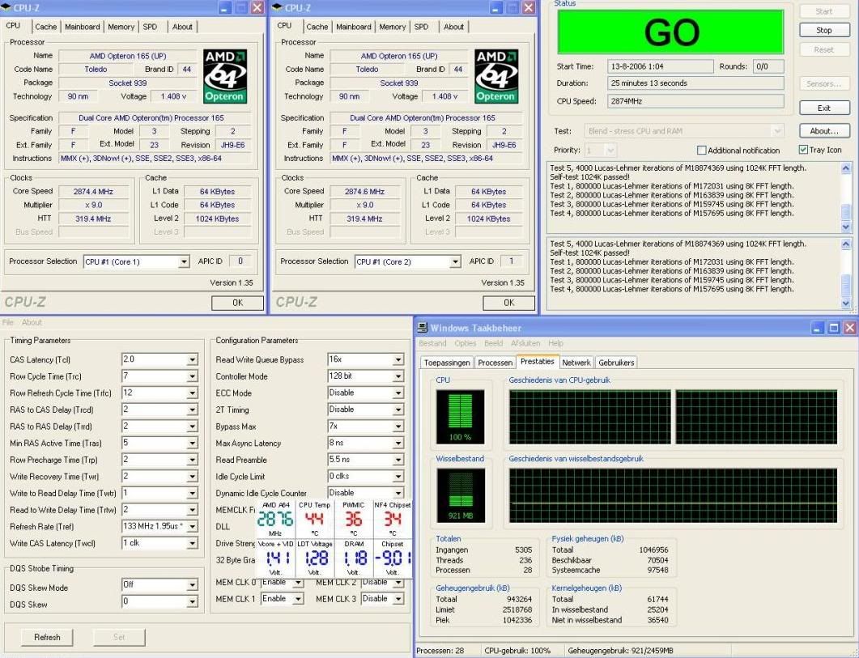Open Memory tab in right CPU-Z window
The width and height of the screenshot is (859, 658).
pos(392,27)
